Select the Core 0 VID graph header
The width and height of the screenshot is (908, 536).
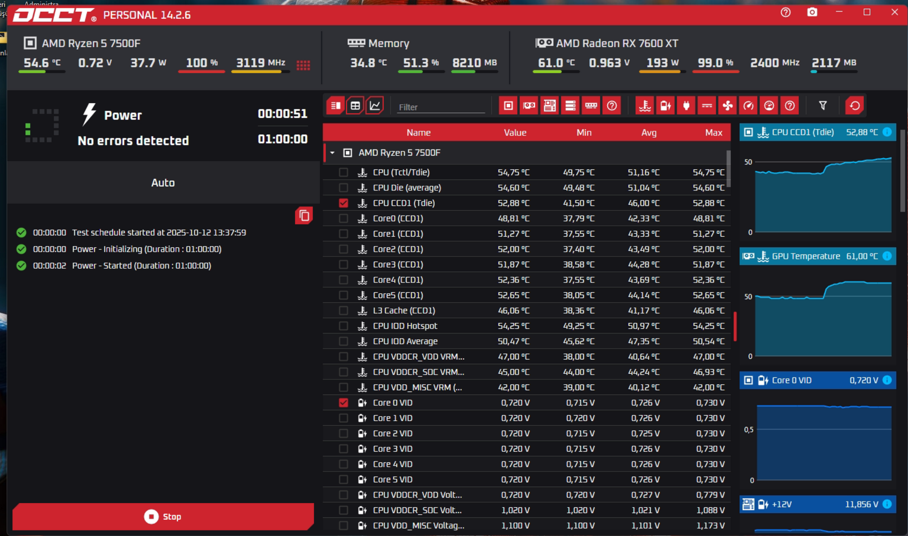(x=818, y=380)
